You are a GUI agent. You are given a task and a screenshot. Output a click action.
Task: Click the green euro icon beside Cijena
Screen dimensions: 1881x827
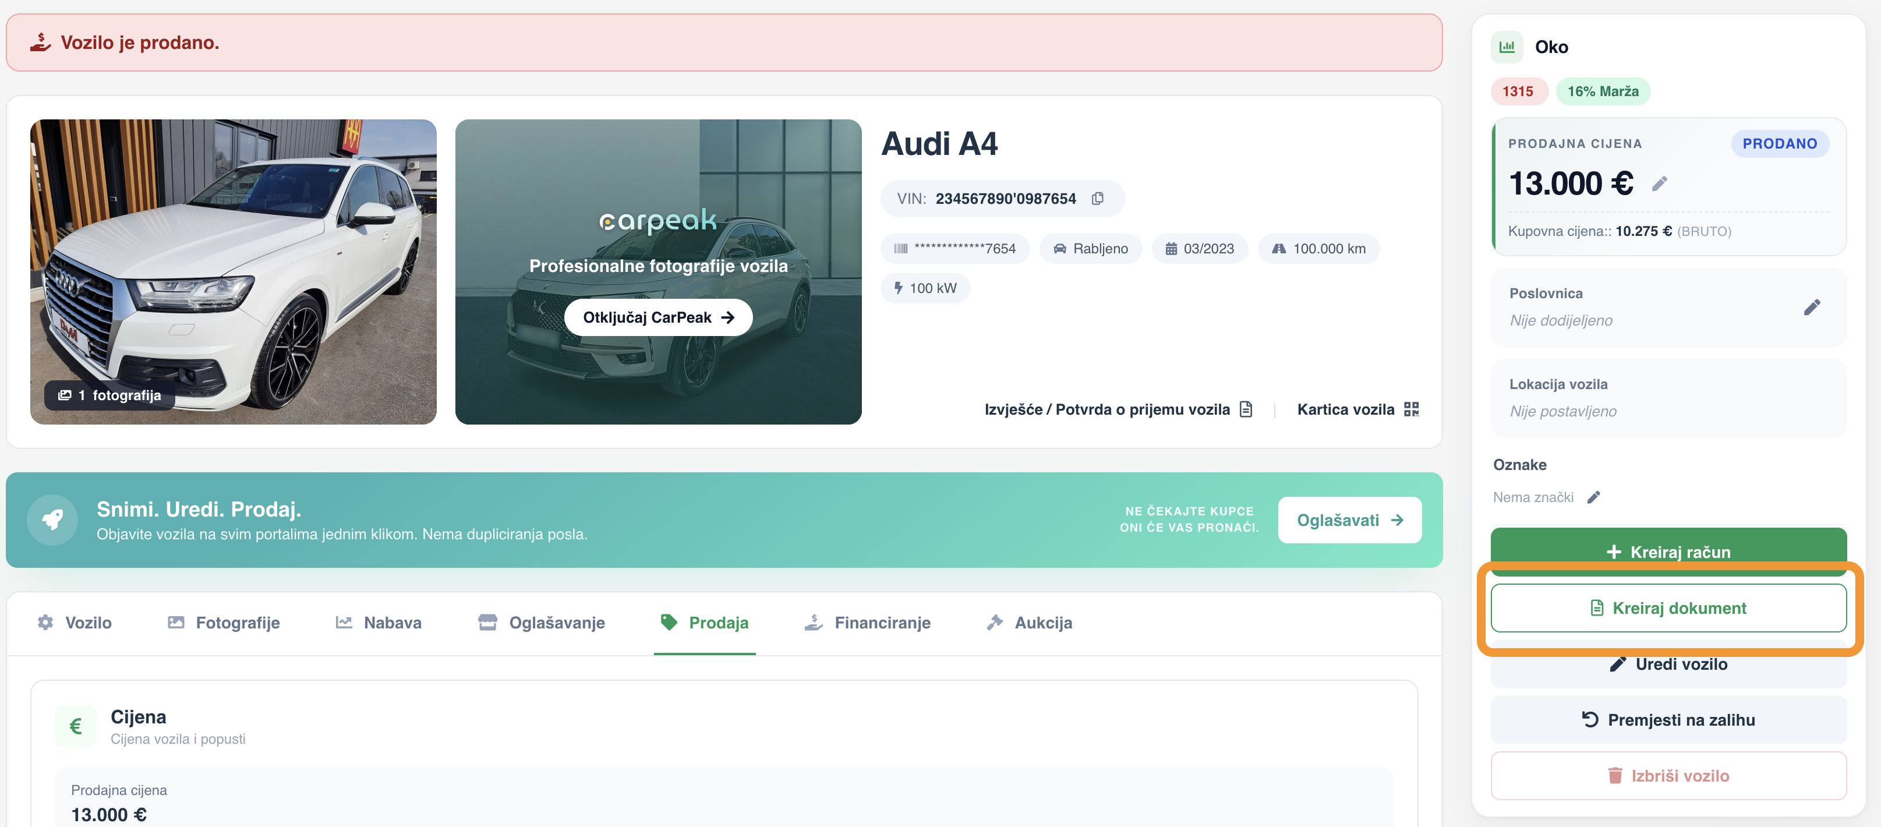click(x=75, y=726)
